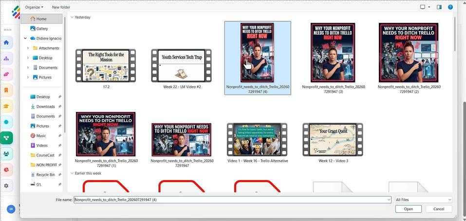Expand the Attachments tree node
Viewport: 466px width, 221px height.
[x=28, y=48]
